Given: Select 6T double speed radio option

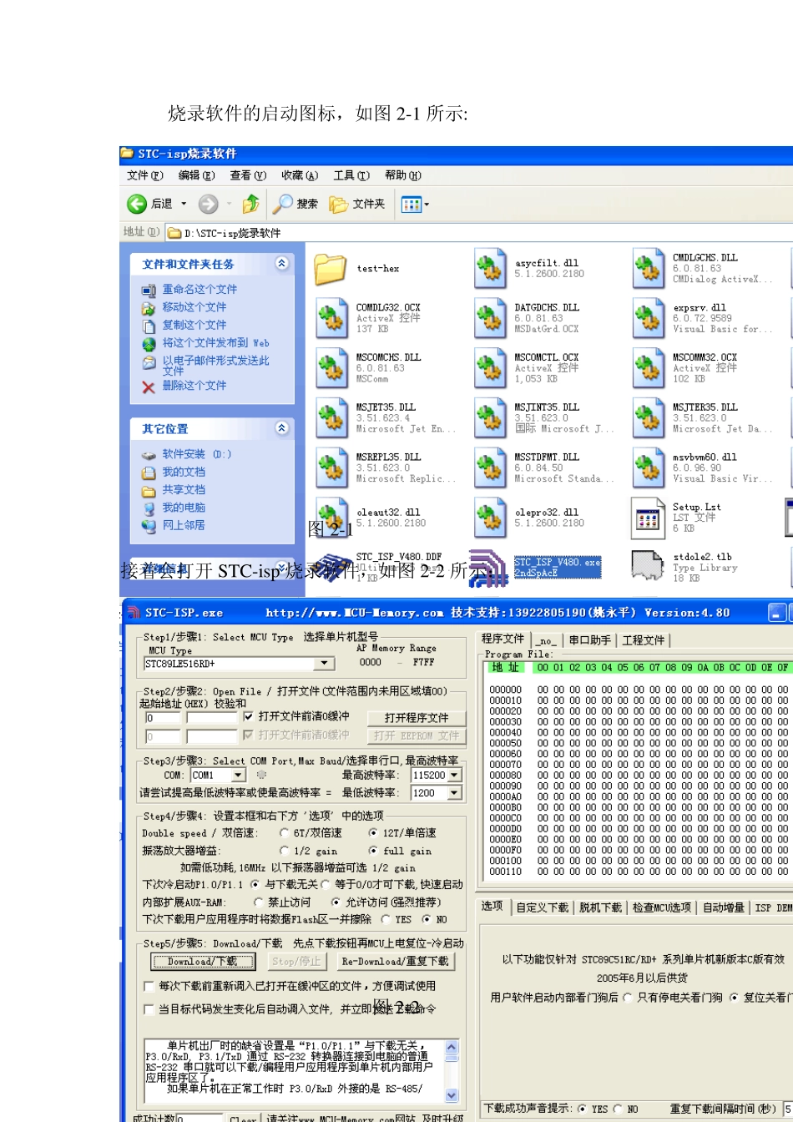Looking at the screenshot, I should click(x=285, y=833).
